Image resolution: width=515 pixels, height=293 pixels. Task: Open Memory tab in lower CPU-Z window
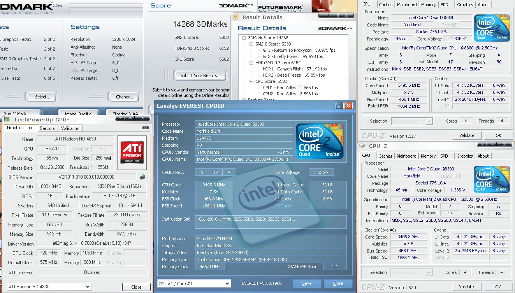point(428,156)
